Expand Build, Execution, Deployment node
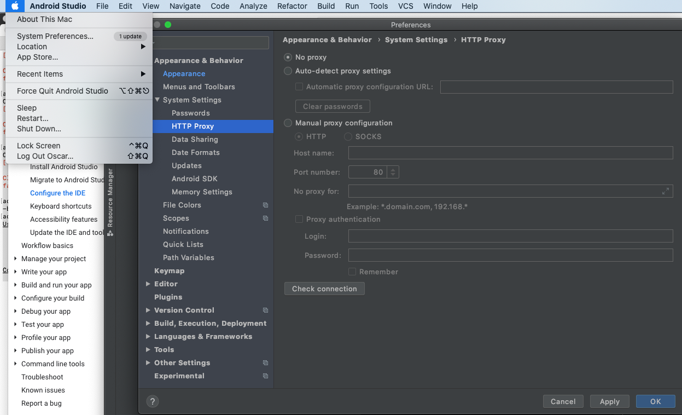 pyautogui.click(x=148, y=324)
